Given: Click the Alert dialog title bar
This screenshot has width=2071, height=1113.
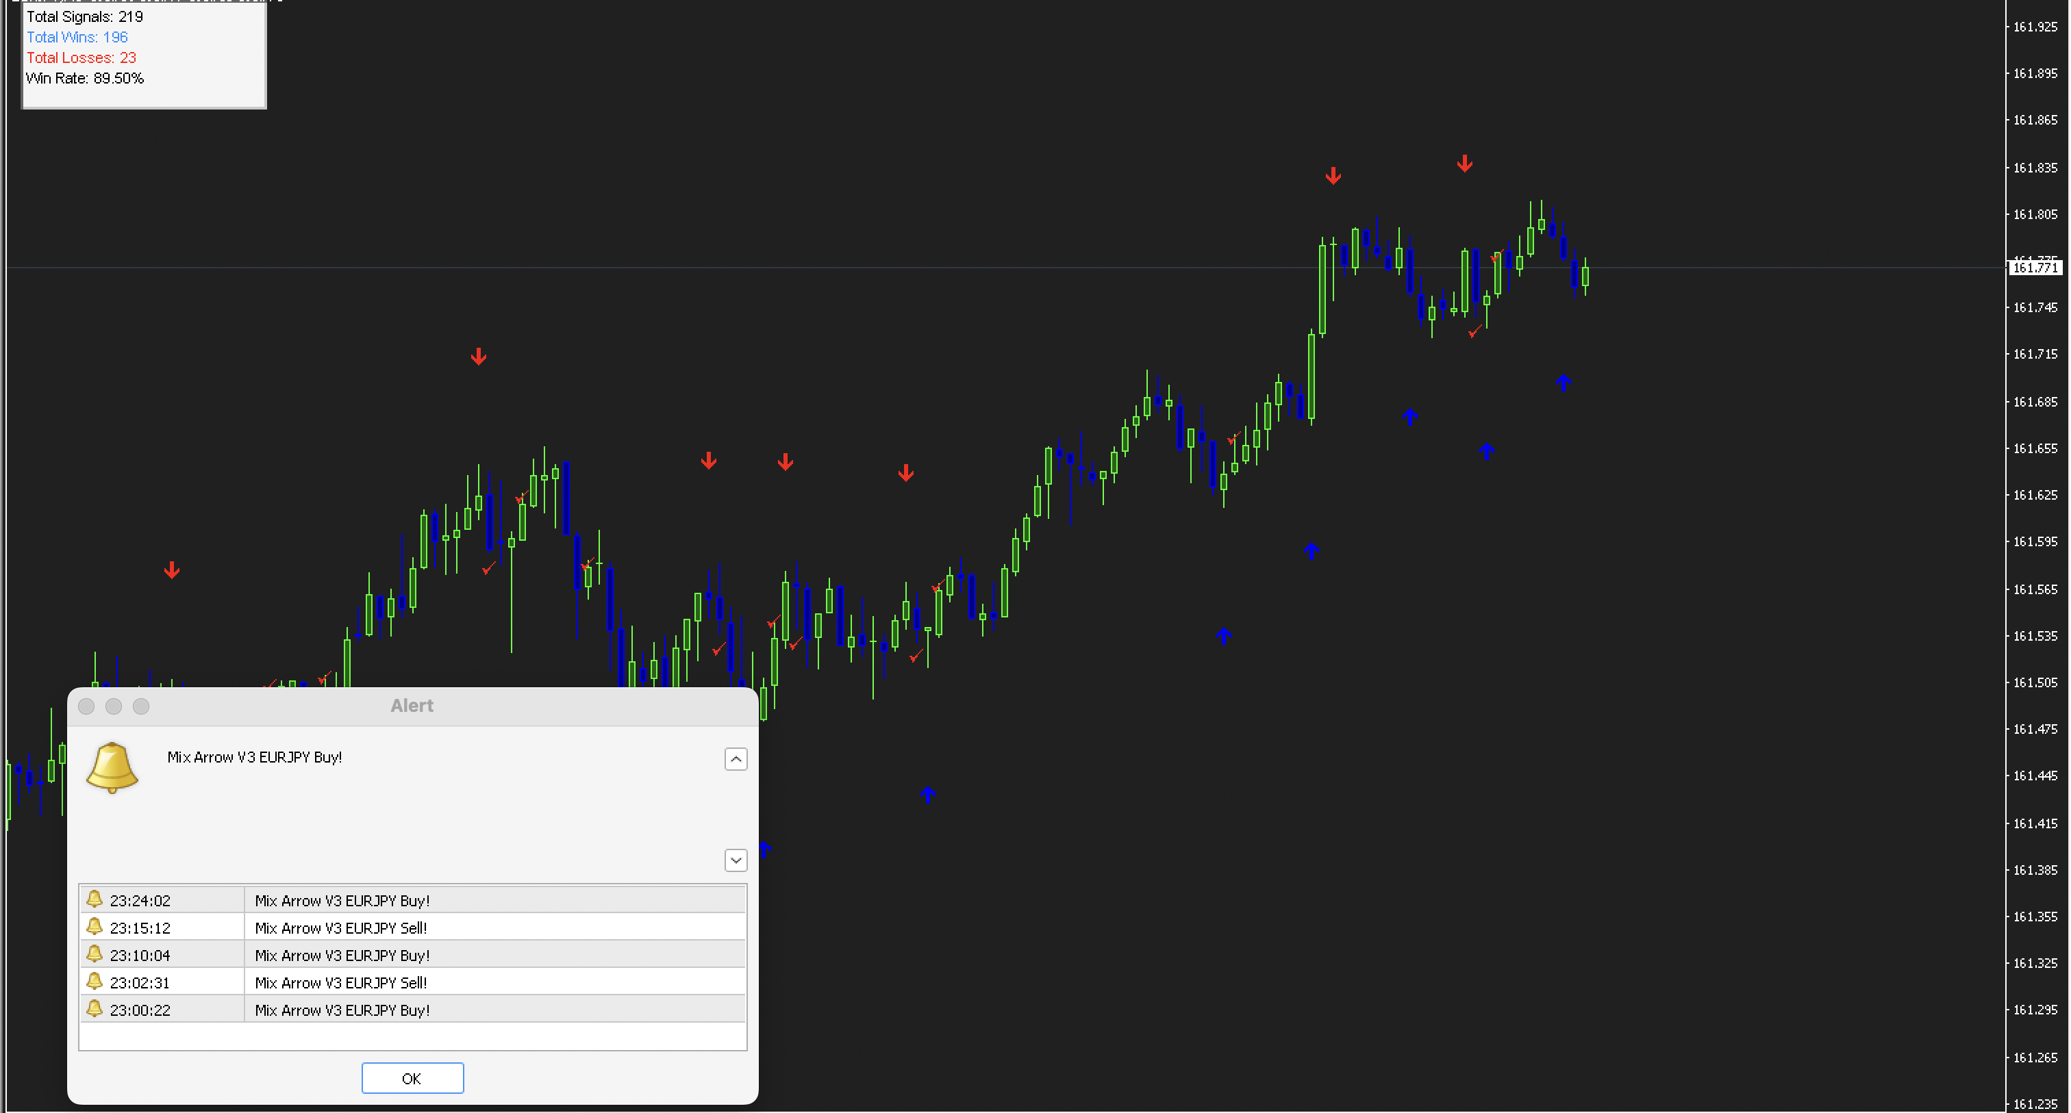Looking at the screenshot, I should click(412, 706).
